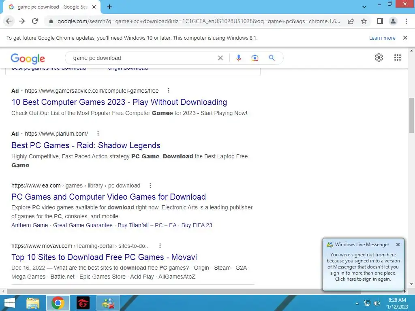415x311 pixels.
Task: Search by image with camera icon
Action: point(255,58)
